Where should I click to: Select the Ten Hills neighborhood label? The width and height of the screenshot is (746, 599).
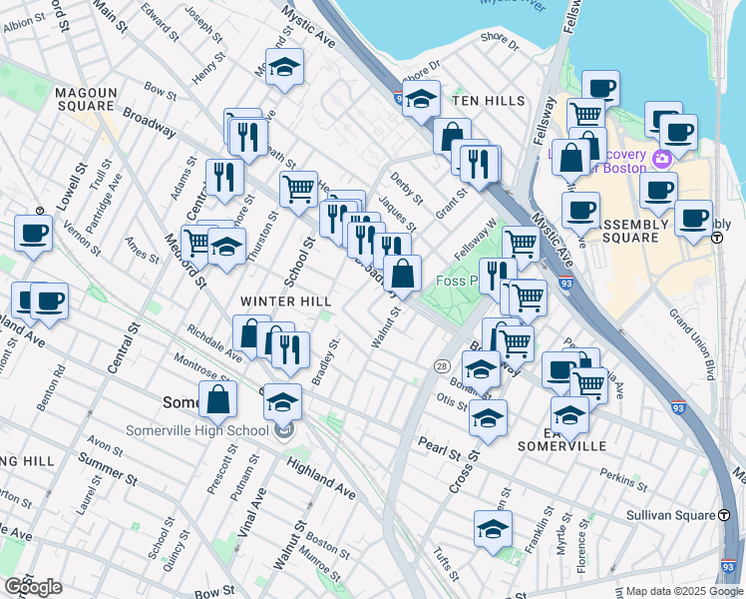click(x=488, y=101)
